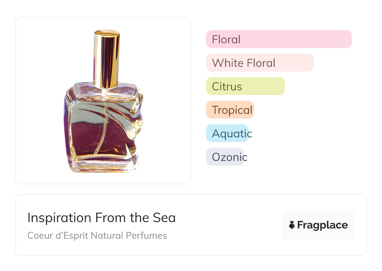Open Coeur d'Esprit Natural Perfumes brand link

pyautogui.click(x=97, y=235)
